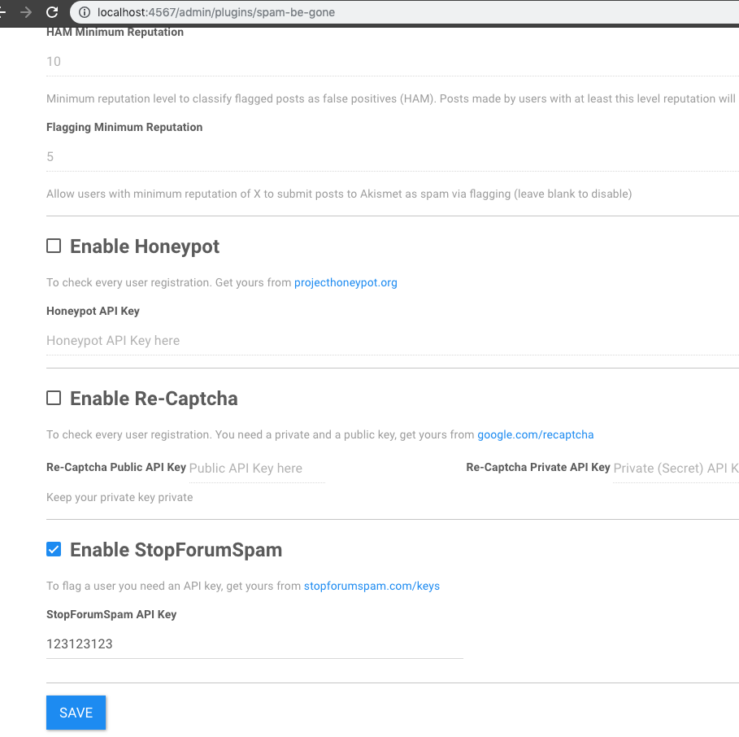The width and height of the screenshot is (739, 737).
Task: Click the 'Honeypot API Key' label
Action: click(x=93, y=312)
